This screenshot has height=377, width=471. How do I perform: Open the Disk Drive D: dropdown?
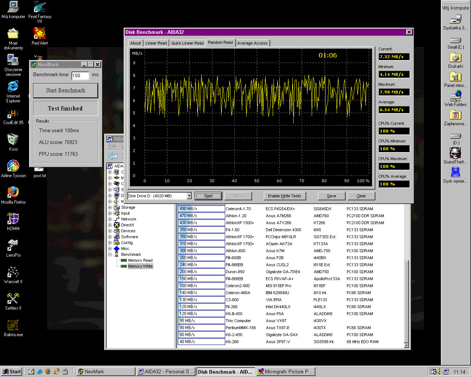189,196
